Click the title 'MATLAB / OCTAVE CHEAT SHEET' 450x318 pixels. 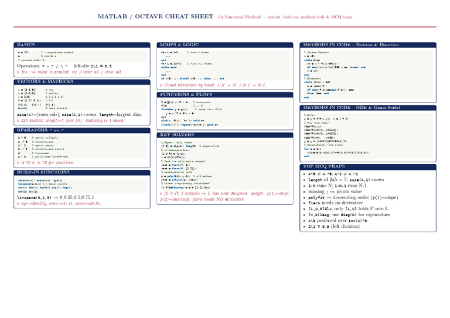pos(155,16)
